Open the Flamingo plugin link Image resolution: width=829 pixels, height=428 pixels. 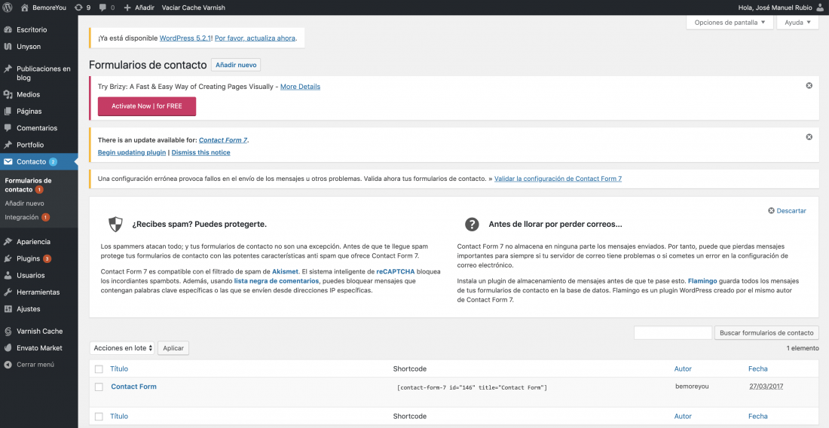[702, 281]
